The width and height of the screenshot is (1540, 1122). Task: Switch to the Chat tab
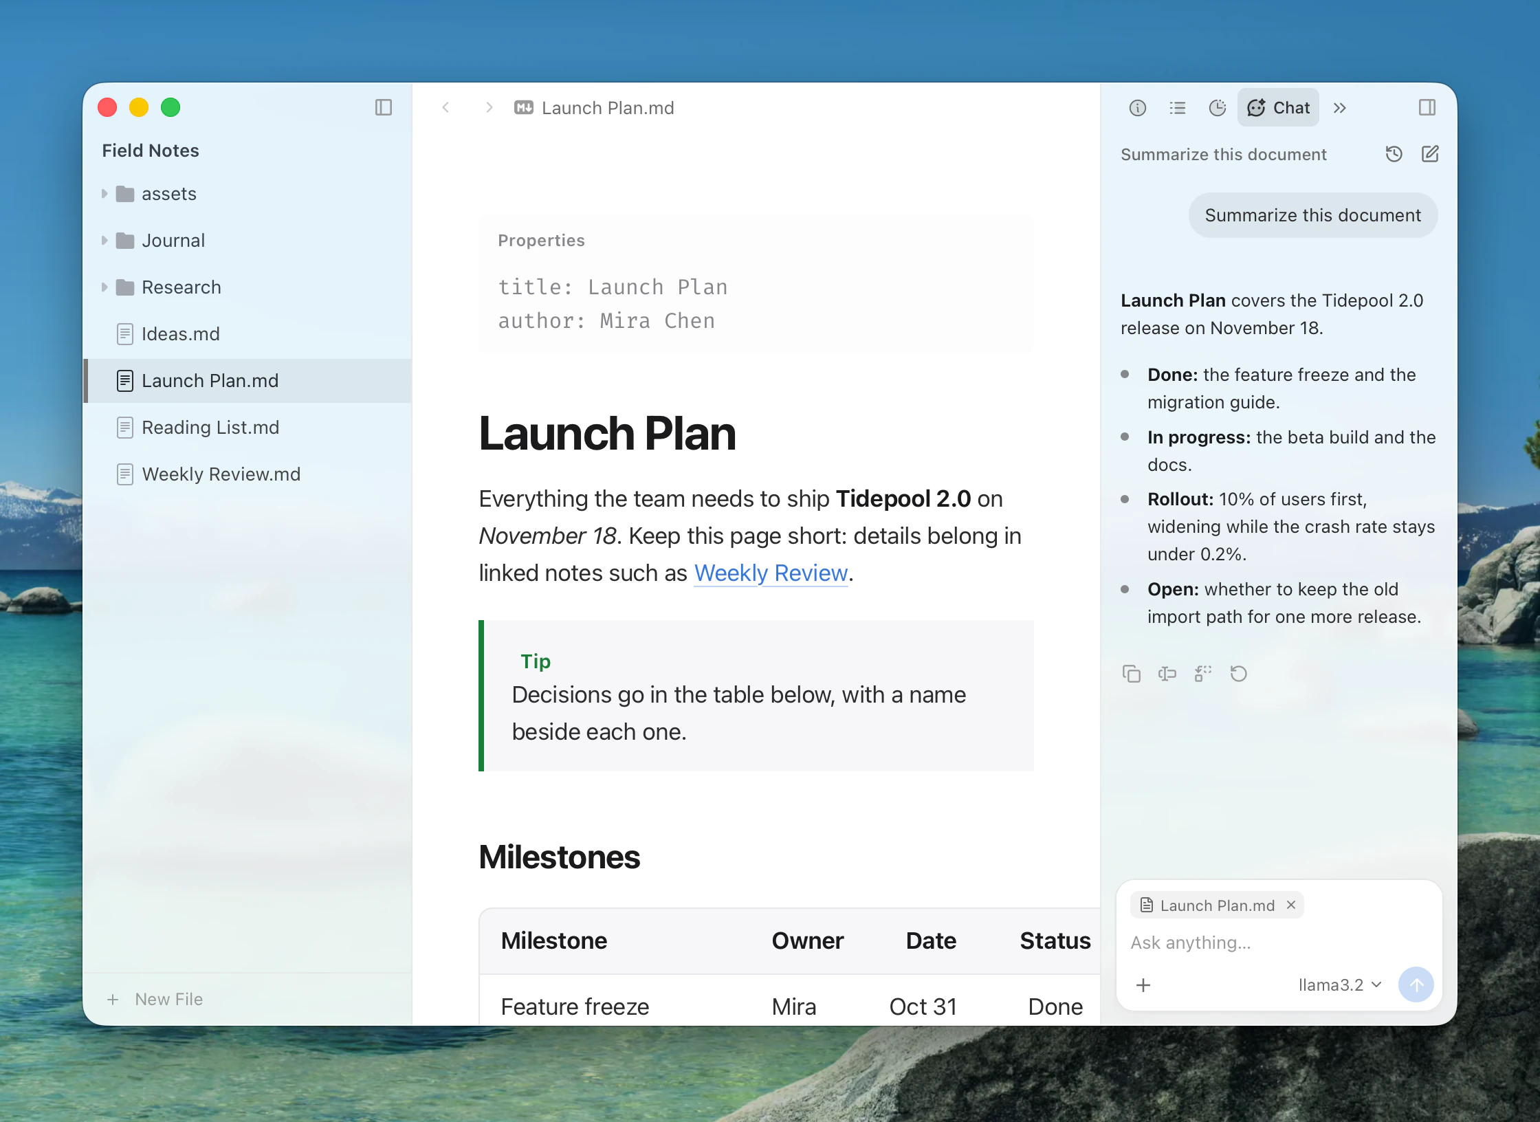click(1278, 108)
